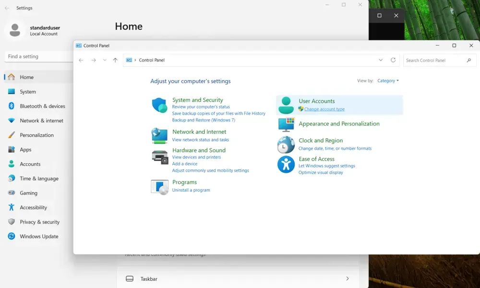Click the Clock and Region globe icon
This screenshot has width=480, height=288.
[286, 144]
